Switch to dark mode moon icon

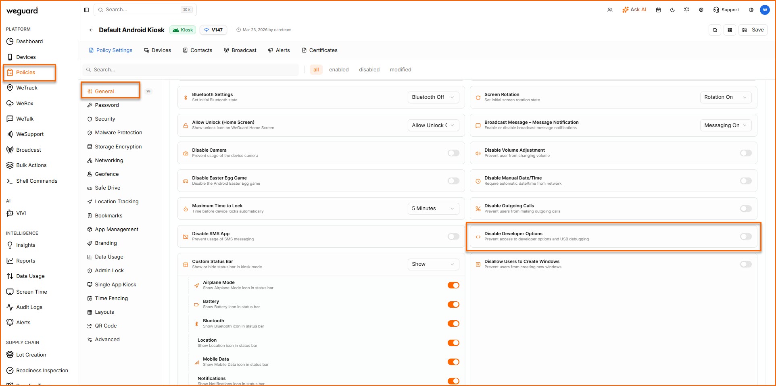click(672, 10)
